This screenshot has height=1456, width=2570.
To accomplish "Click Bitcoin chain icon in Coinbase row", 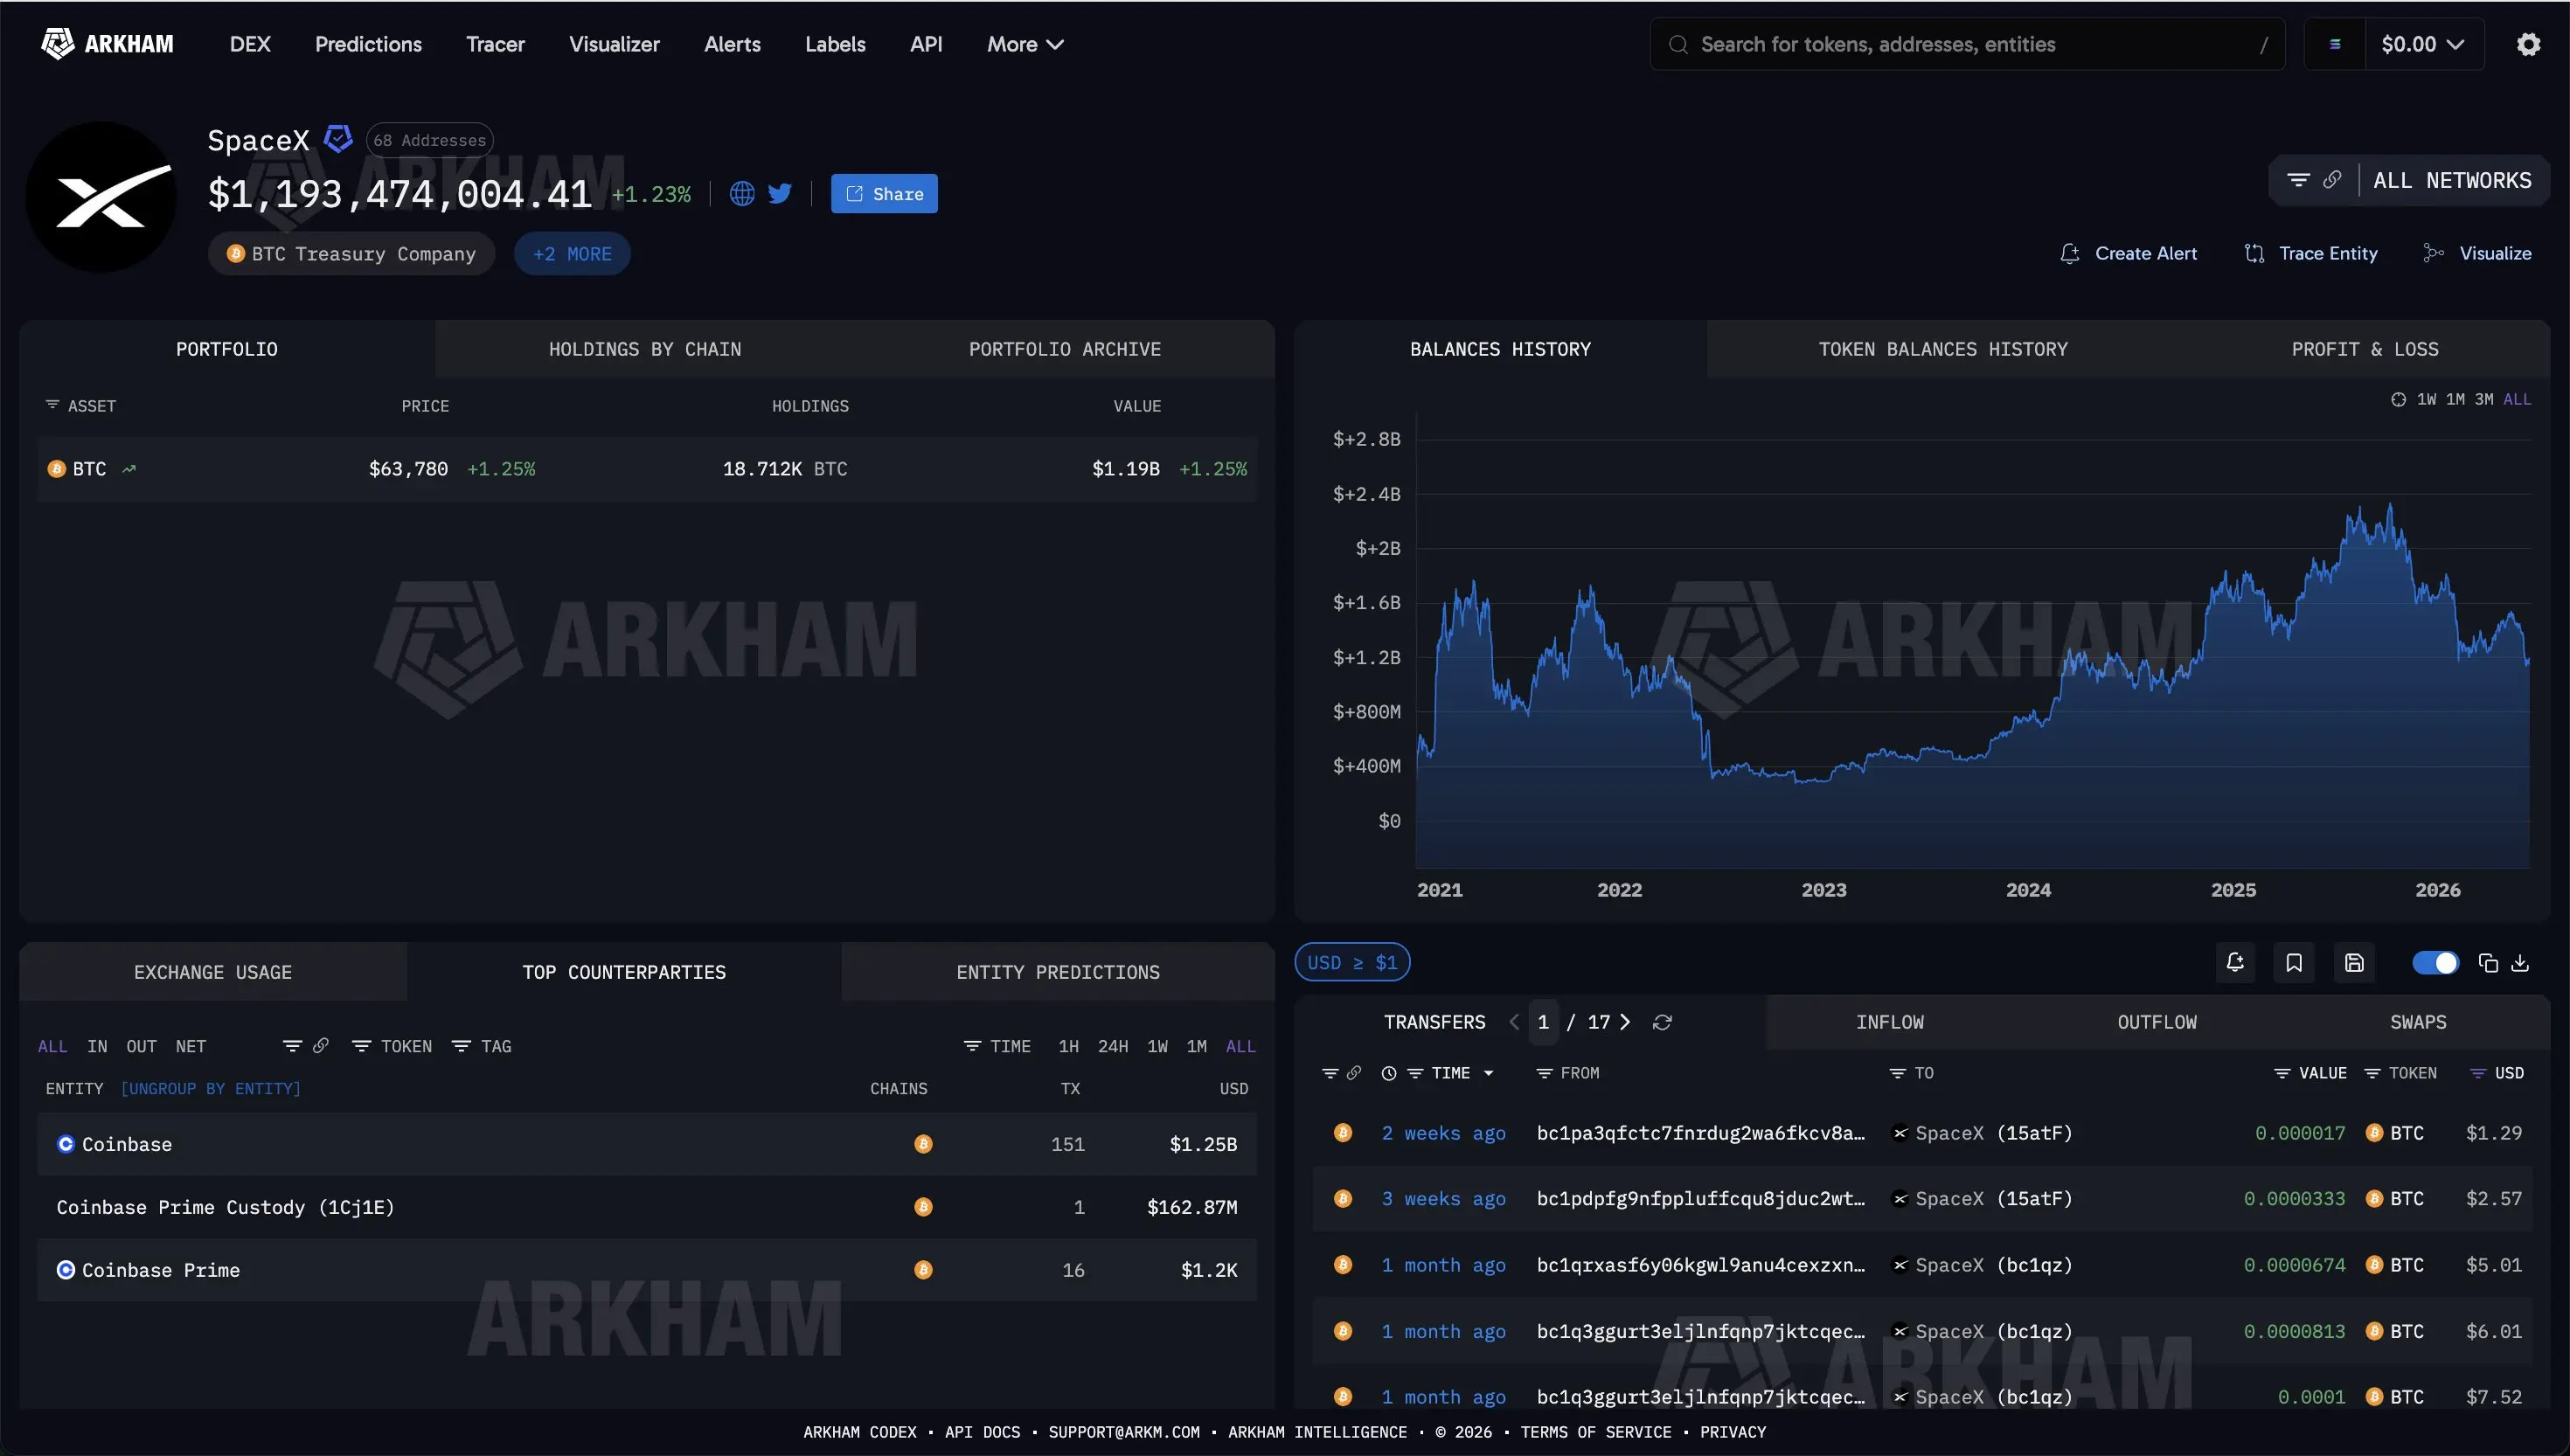I will point(923,1144).
